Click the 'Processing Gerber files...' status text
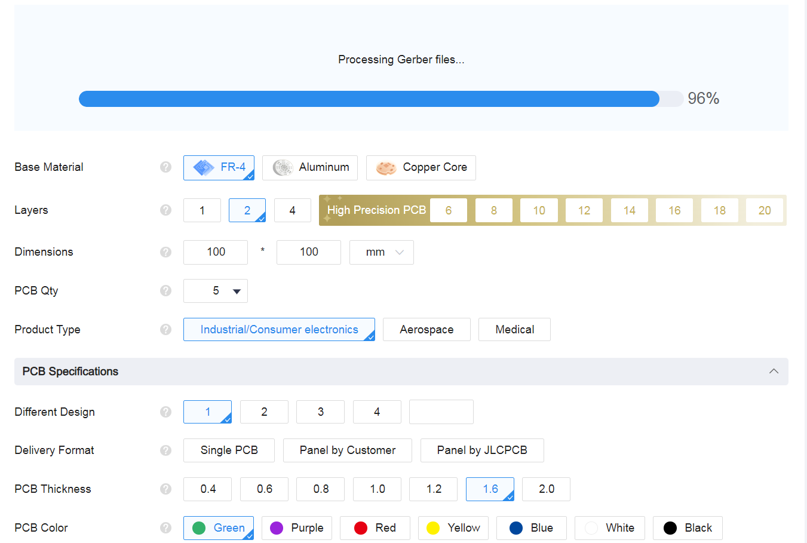 tap(401, 60)
